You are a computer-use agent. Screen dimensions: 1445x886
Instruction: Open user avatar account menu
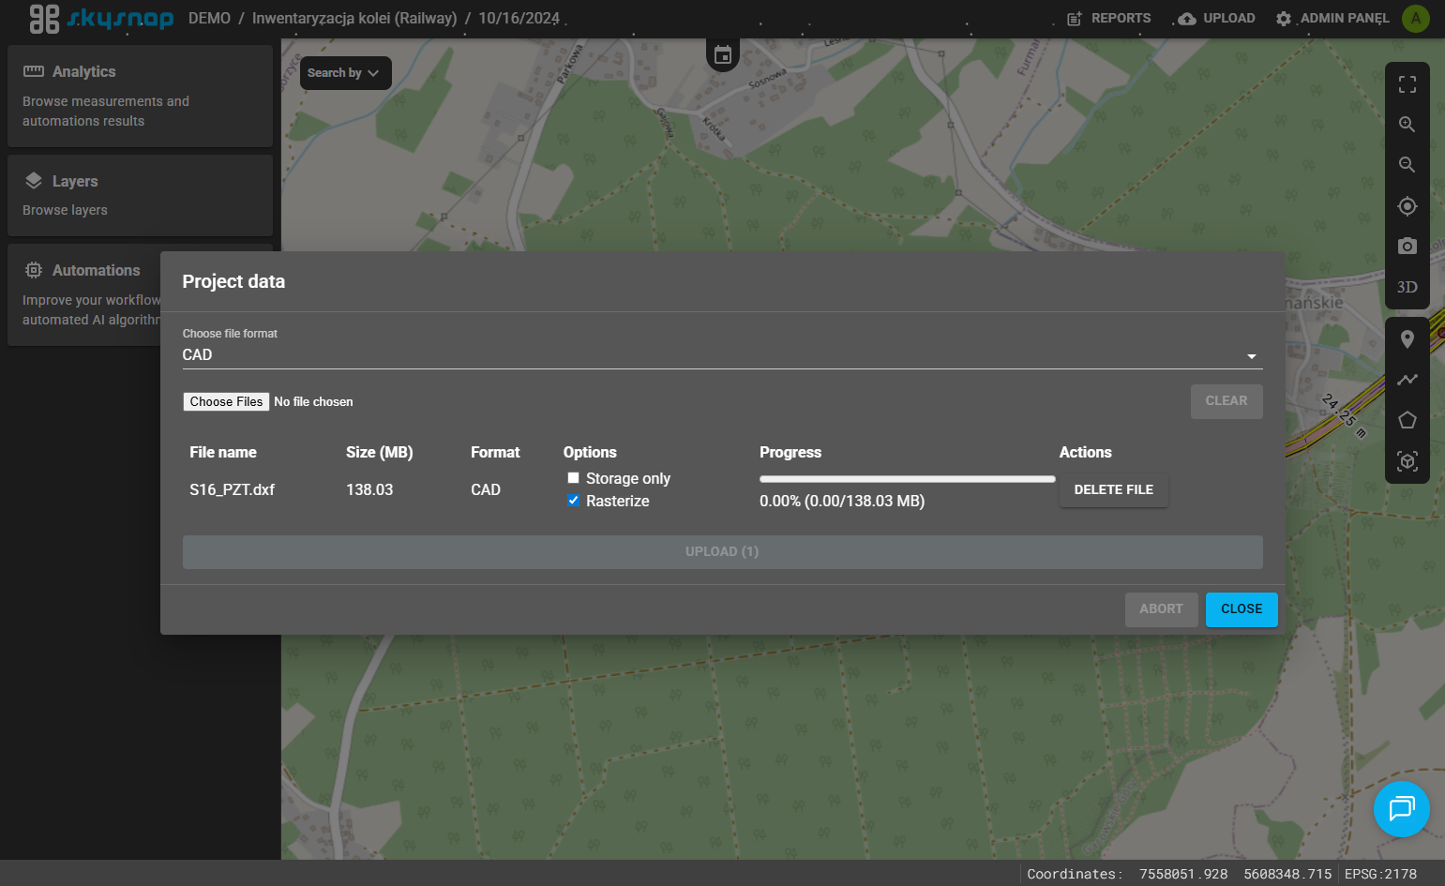click(x=1416, y=19)
